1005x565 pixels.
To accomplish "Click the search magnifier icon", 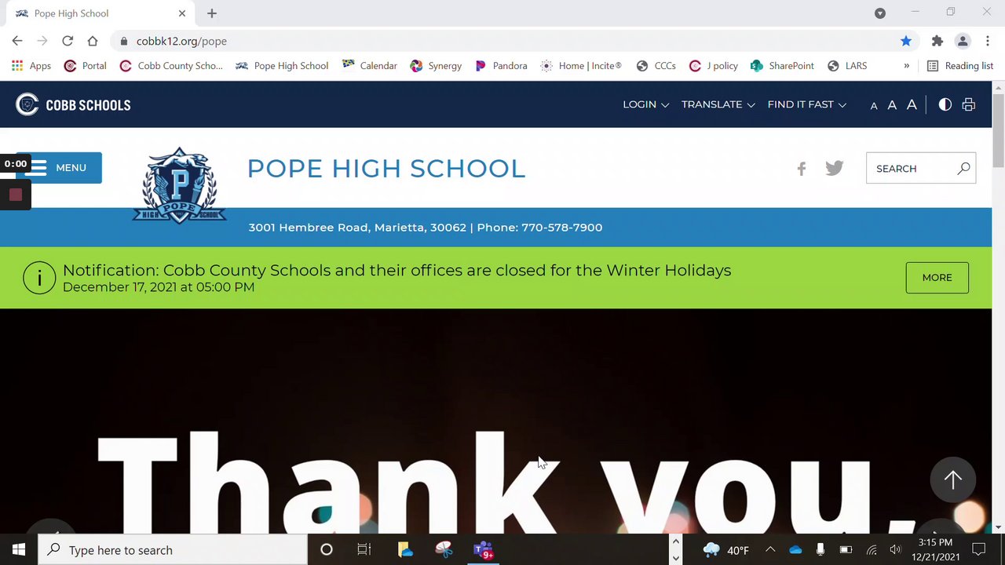I will [963, 168].
